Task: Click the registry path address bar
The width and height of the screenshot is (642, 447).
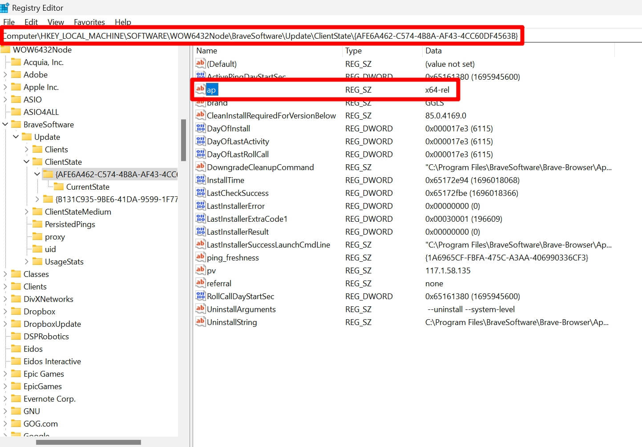Action: (x=262, y=36)
